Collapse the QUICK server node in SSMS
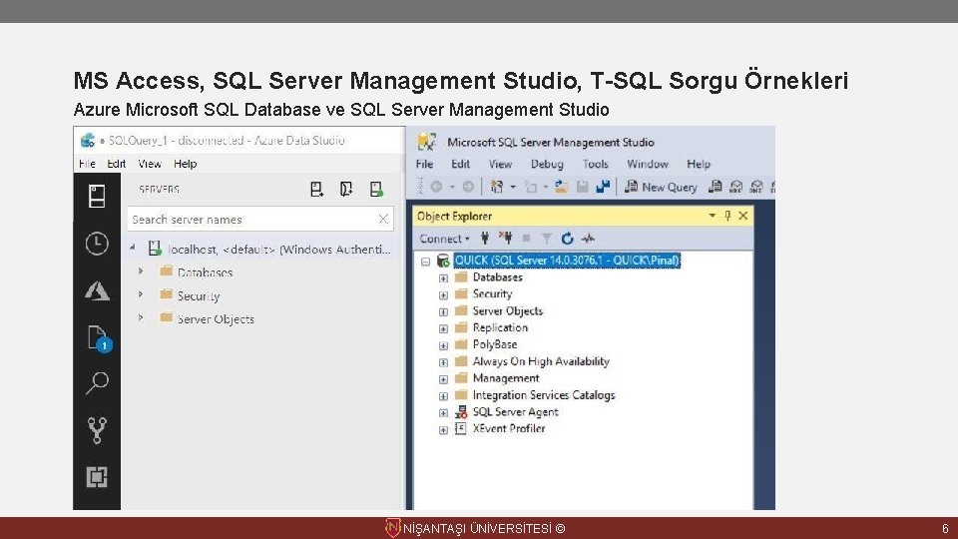Screen dimensions: 958x539 coord(425,262)
